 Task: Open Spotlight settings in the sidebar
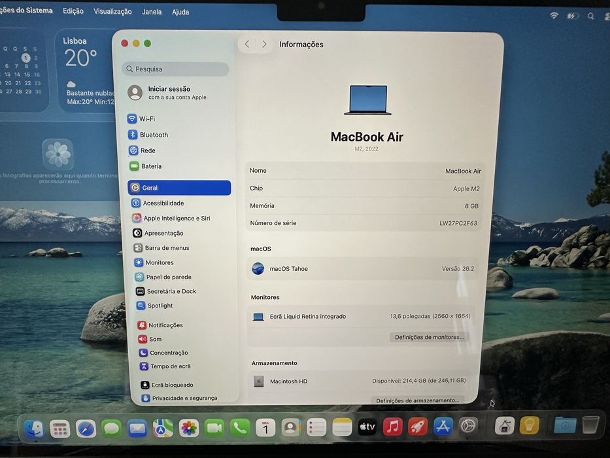pos(155,306)
